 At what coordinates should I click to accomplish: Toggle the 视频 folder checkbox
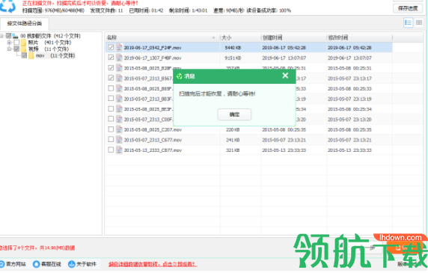16,49
